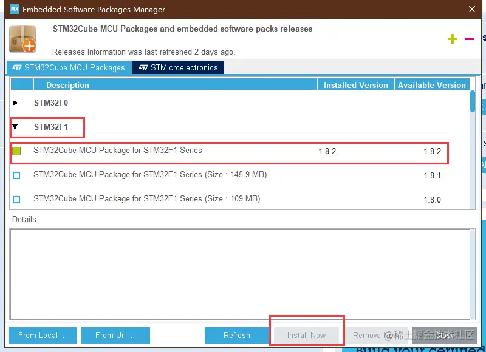Image resolution: width=486 pixels, height=352 pixels.
Task: Select the F1 Series row with Size 109 MB
Action: point(146,198)
